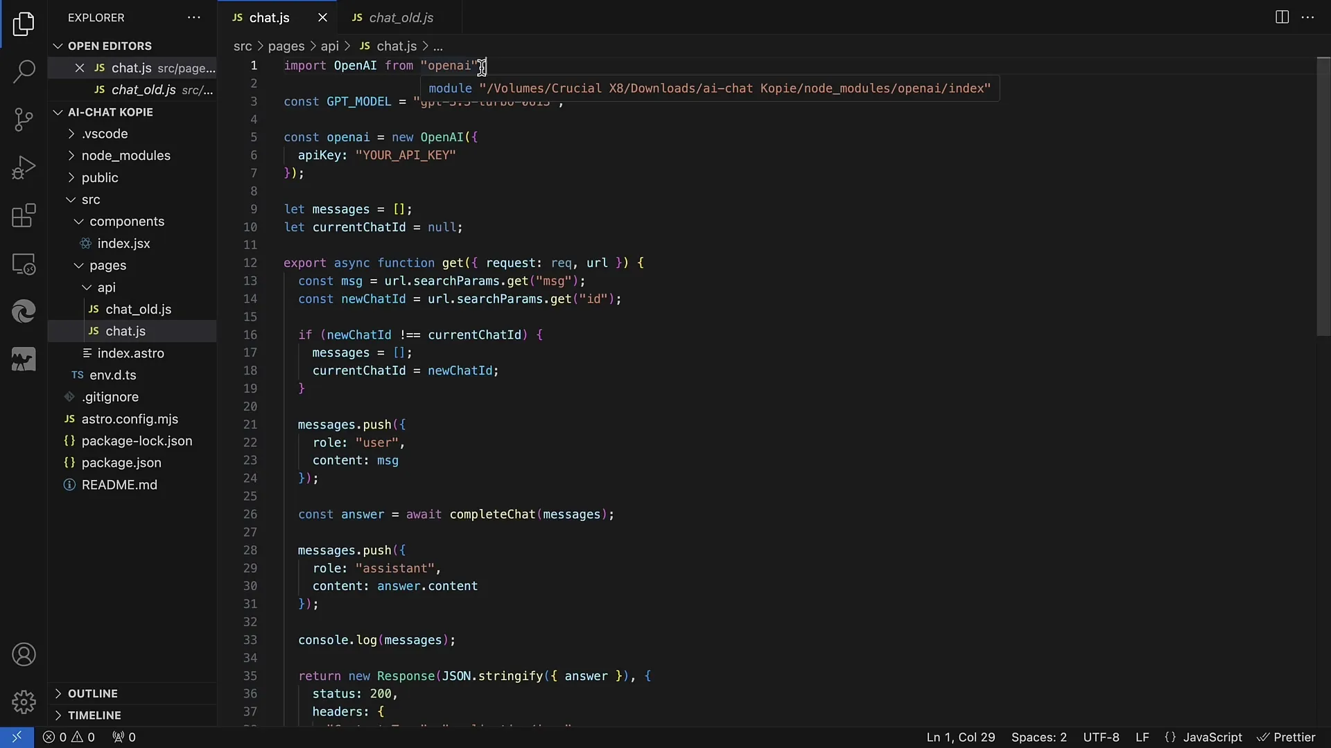
Task: Open package-lock.json file
Action: pyautogui.click(x=132, y=441)
